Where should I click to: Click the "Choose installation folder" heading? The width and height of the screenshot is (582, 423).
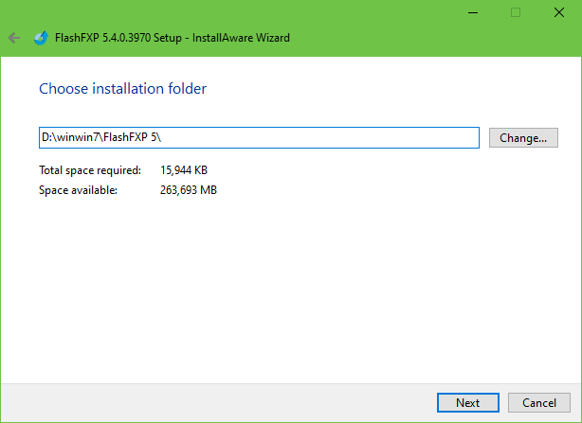coord(122,89)
